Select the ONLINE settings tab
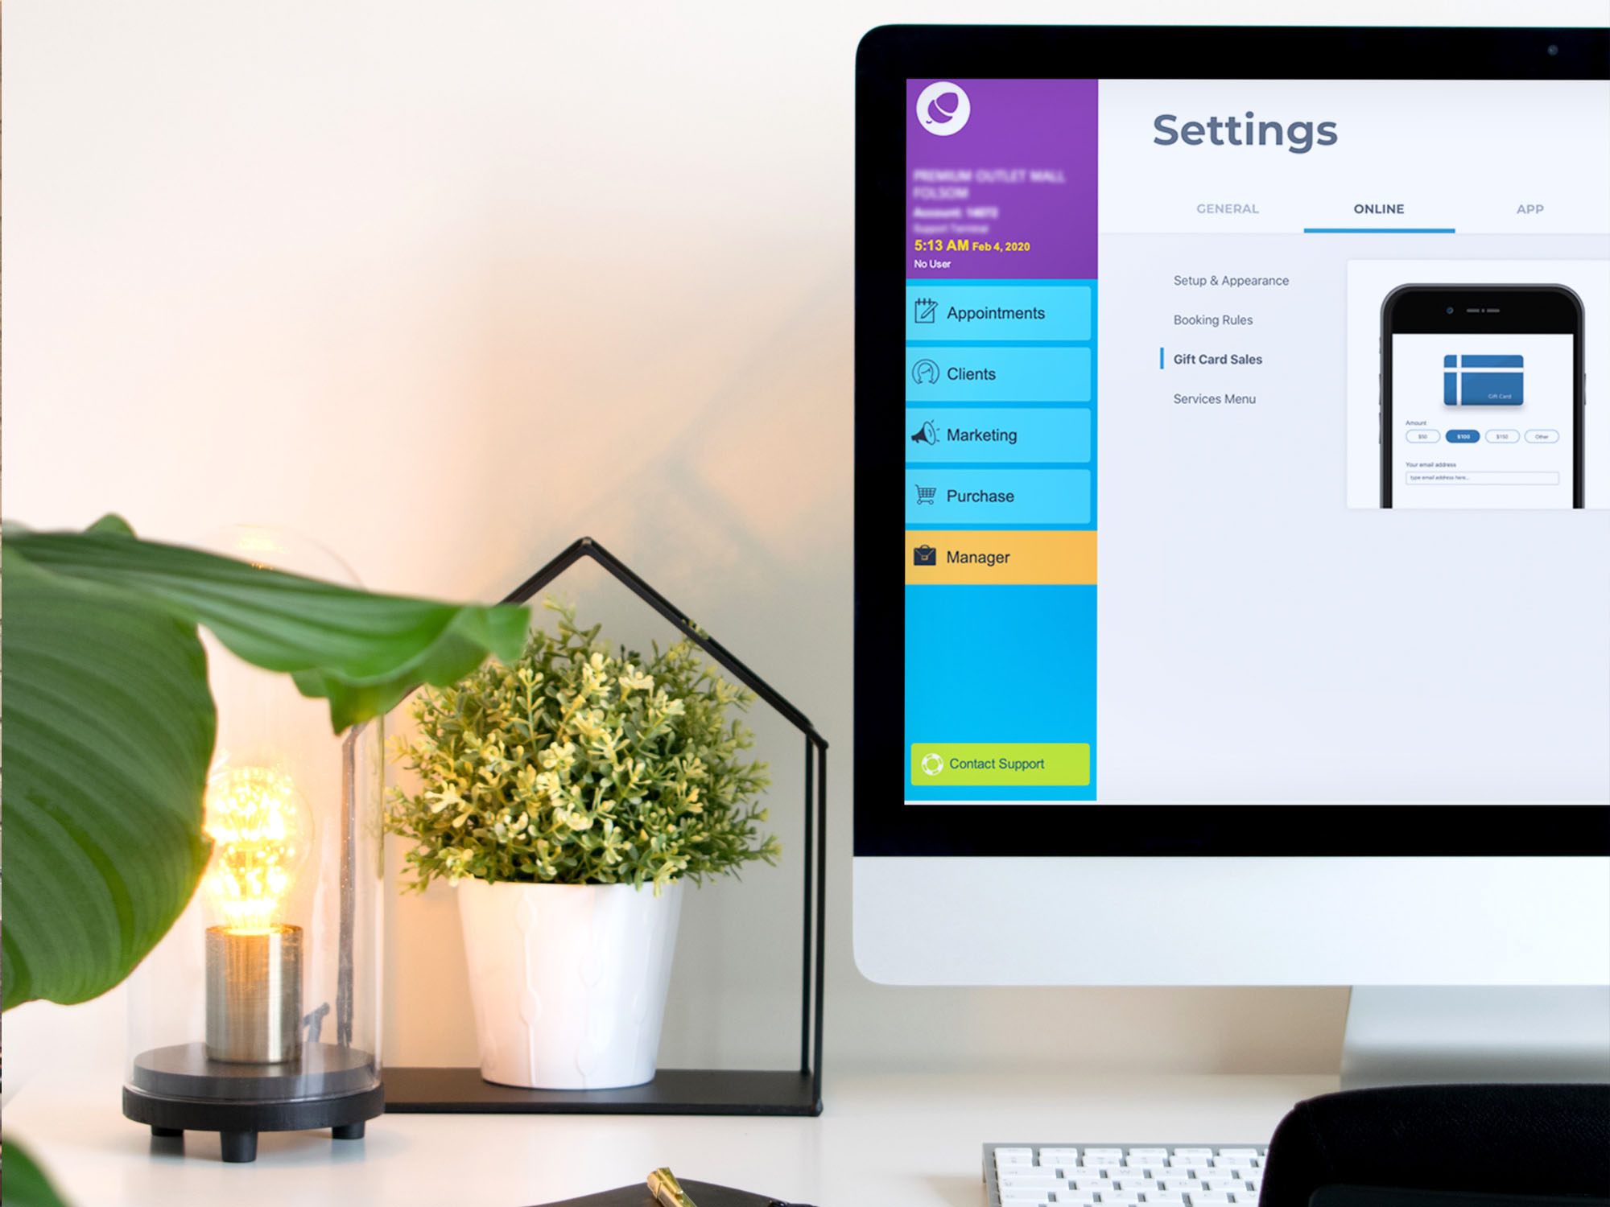The width and height of the screenshot is (1610, 1207). point(1381,209)
